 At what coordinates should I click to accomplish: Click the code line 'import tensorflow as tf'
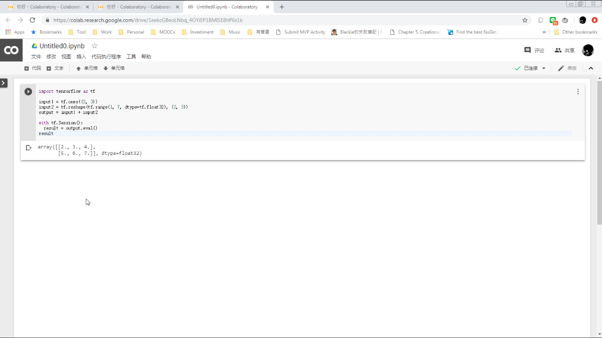(x=67, y=91)
